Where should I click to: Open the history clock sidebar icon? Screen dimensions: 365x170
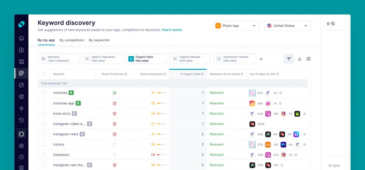coord(21,120)
